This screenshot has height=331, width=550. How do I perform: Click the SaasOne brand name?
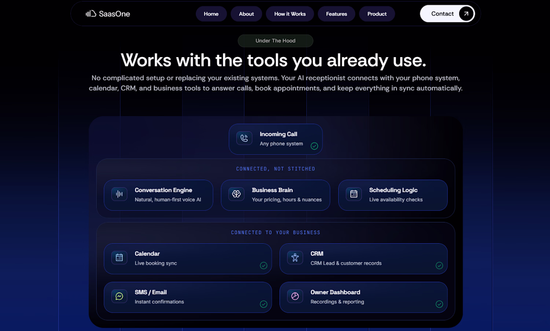(x=114, y=14)
